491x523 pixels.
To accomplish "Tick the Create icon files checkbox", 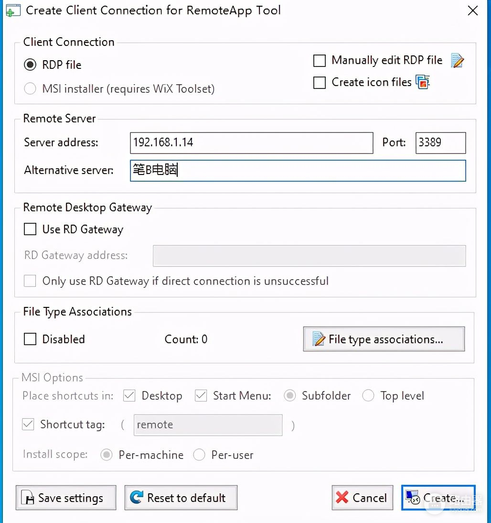I will [x=320, y=82].
